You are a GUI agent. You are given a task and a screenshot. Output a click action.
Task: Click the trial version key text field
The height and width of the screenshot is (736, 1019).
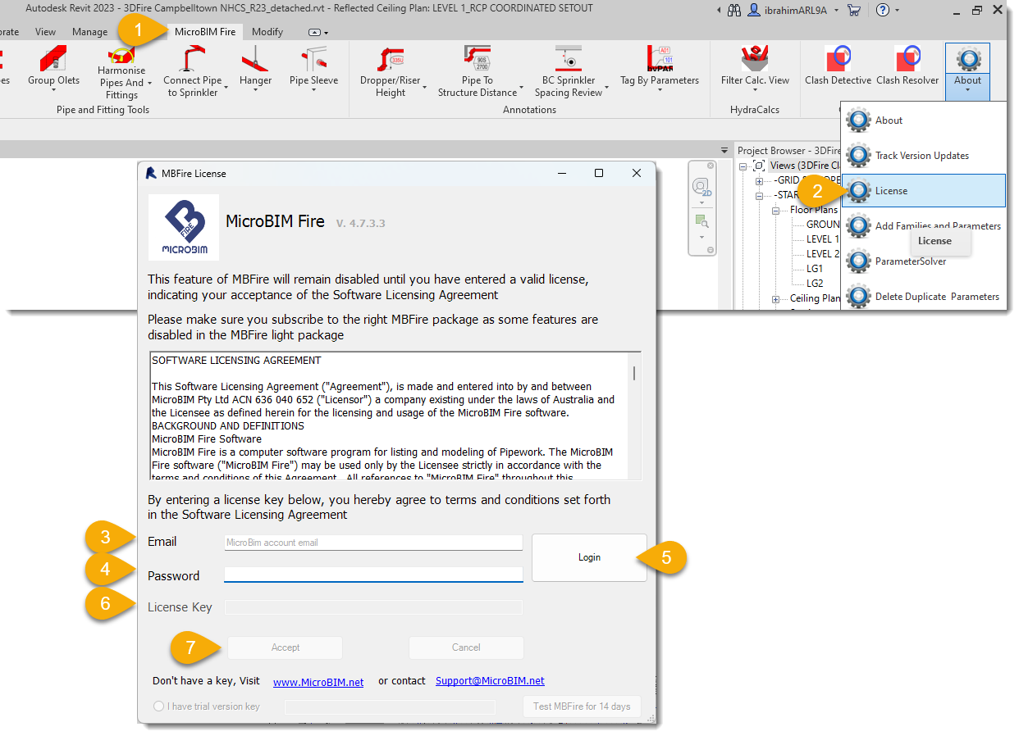pos(390,706)
